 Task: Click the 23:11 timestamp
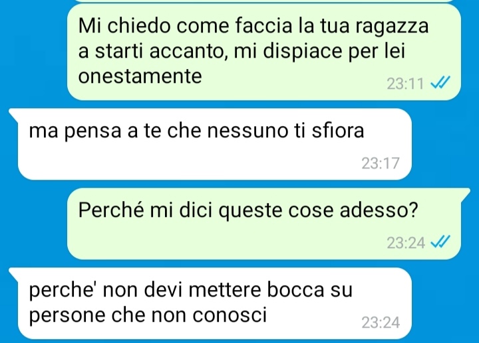pos(405,84)
